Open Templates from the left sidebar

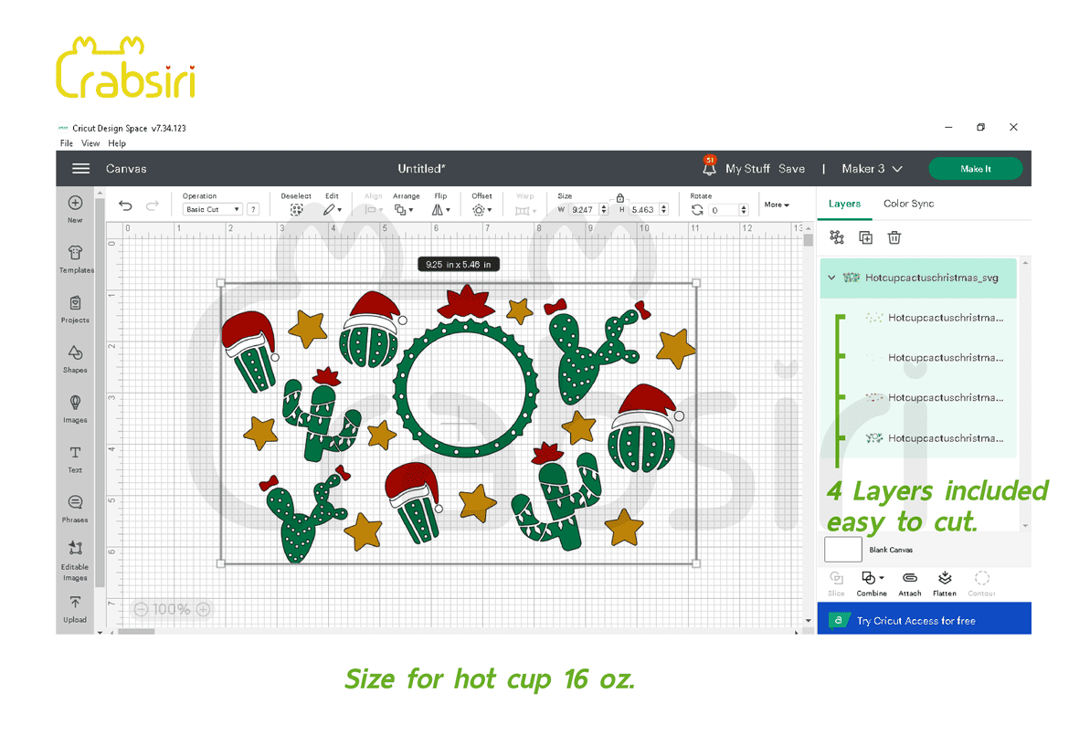click(x=76, y=258)
